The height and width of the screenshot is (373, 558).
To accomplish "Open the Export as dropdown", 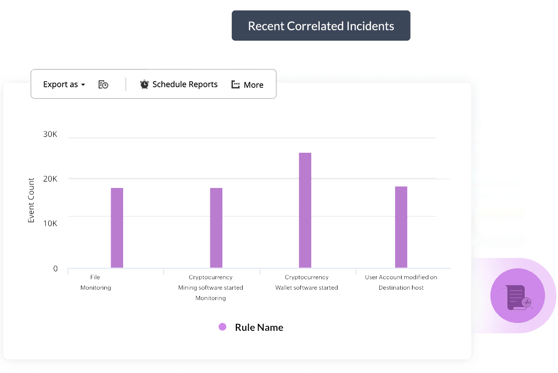I will [64, 85].
